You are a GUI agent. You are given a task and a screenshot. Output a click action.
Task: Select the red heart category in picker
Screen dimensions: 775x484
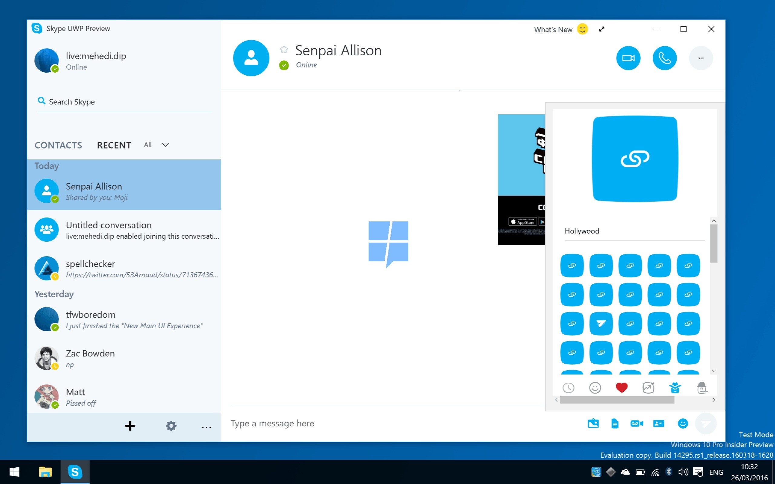pyautogui.click(x=622, y=388)
